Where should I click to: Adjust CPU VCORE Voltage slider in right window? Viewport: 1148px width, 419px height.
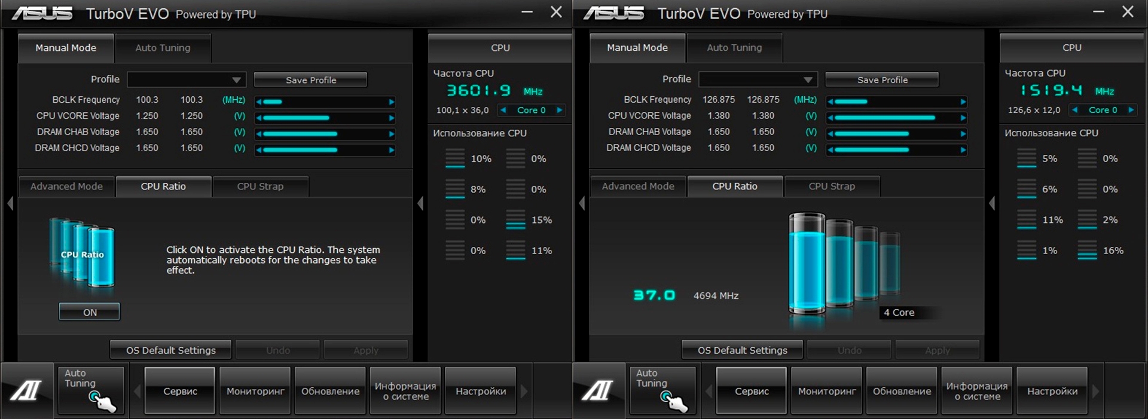point(897,118)
